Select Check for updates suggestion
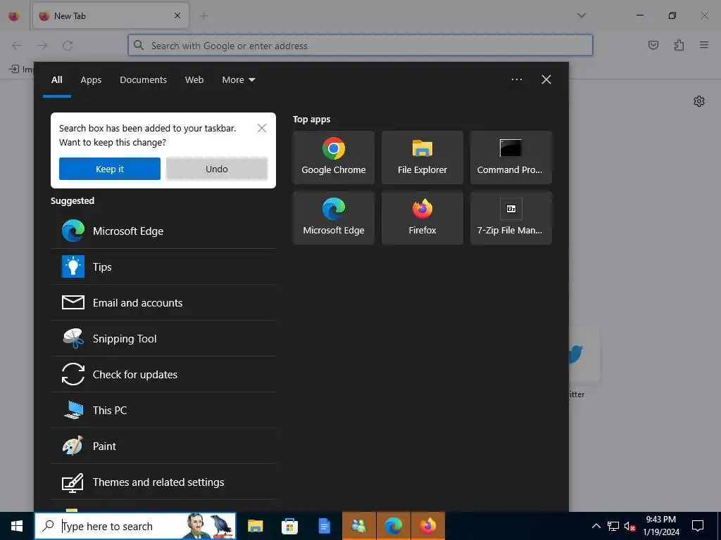The height and width of the screenshot is (540, 721). tap(163, 374)
